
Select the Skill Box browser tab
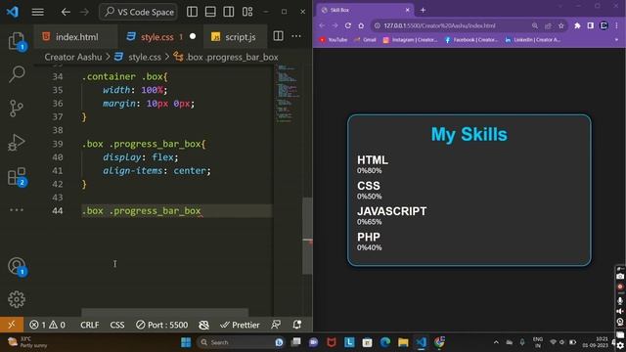tap(365, 10)
